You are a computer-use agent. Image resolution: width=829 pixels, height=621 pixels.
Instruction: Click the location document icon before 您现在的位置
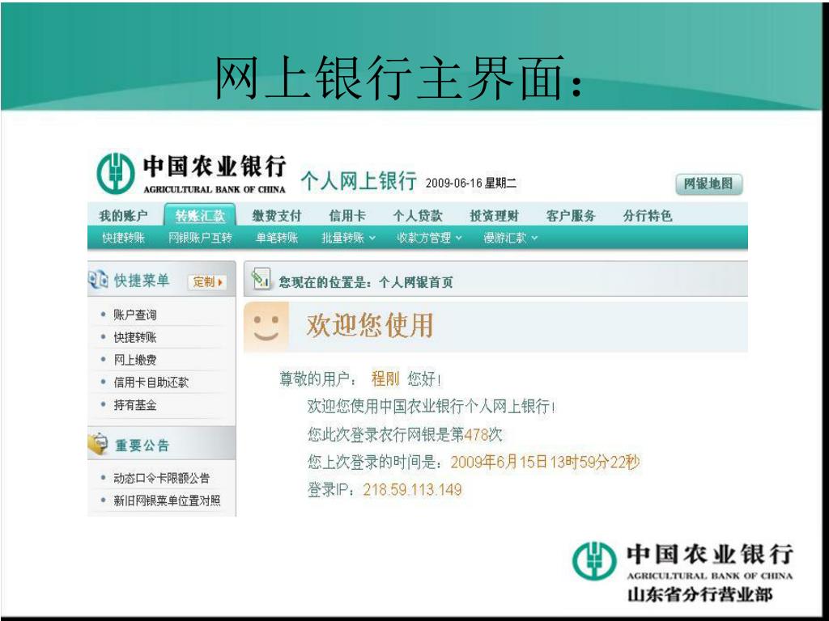tap(261, 278)
